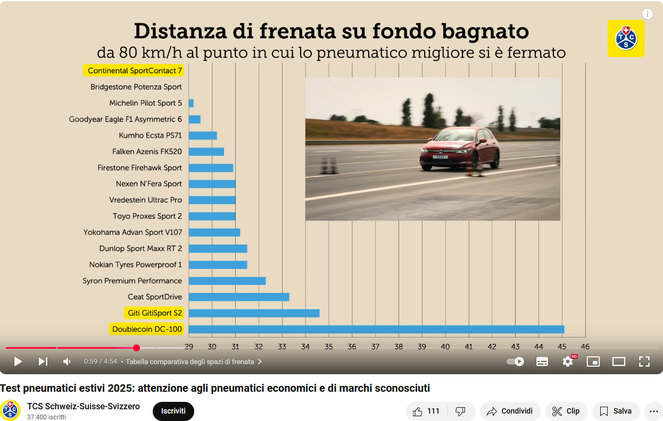Click the red progress bar scrubber
The width and height of the screenshot is (663, 421).
pyautogui.click(x=136, y=348)
